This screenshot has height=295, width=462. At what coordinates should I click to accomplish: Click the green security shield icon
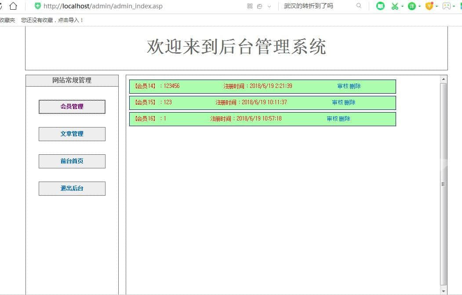pyautogui.click(x=38, y=6)
